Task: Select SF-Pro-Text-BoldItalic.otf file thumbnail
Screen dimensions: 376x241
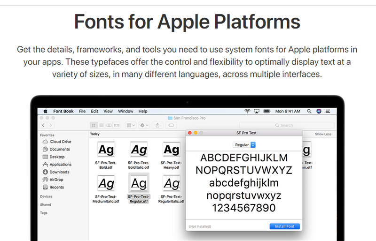Action: (x=139, y=150)
